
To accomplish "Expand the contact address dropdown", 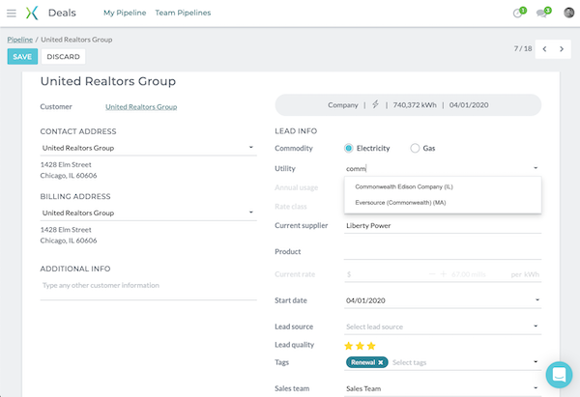I will click(251, 148).
